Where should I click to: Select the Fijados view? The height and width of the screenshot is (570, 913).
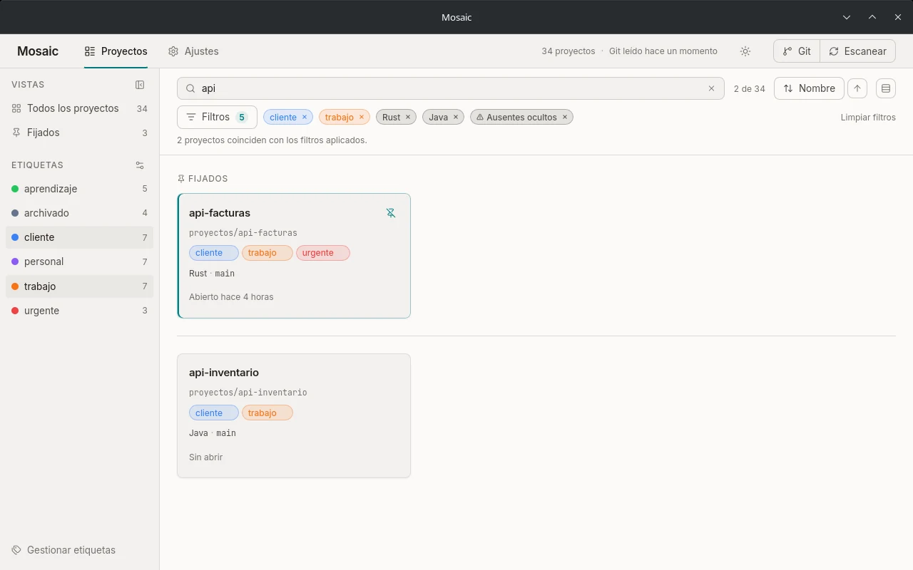[79, 133]
